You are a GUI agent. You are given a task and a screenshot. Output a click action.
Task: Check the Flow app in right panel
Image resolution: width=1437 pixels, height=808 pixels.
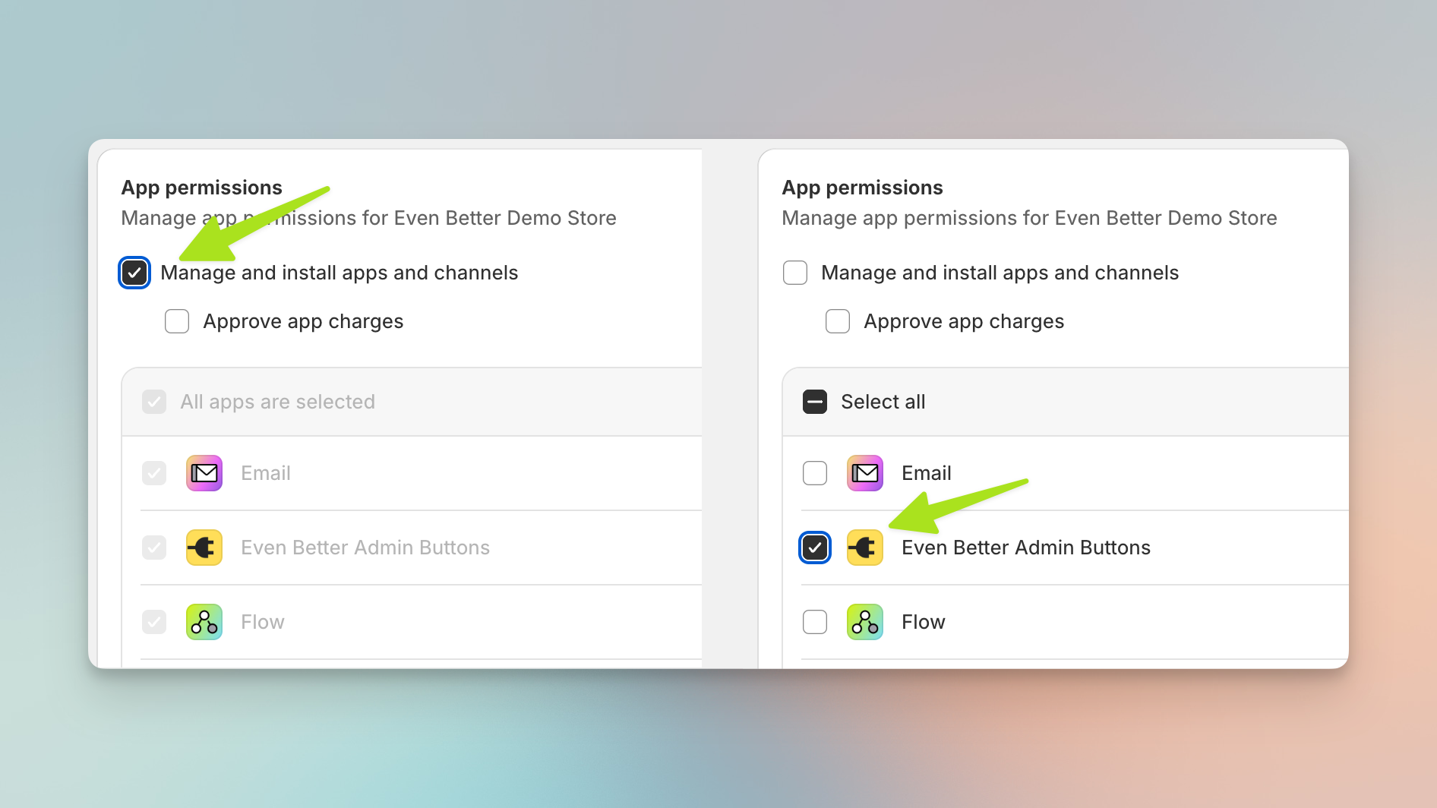coord(815,622)
